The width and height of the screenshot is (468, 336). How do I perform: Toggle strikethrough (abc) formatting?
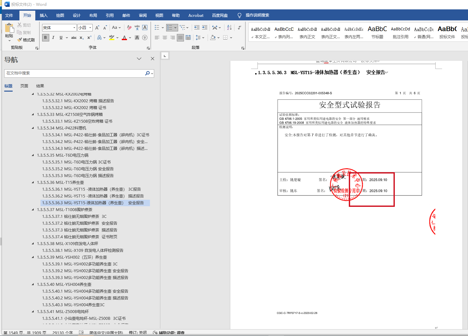click(74, 38)
